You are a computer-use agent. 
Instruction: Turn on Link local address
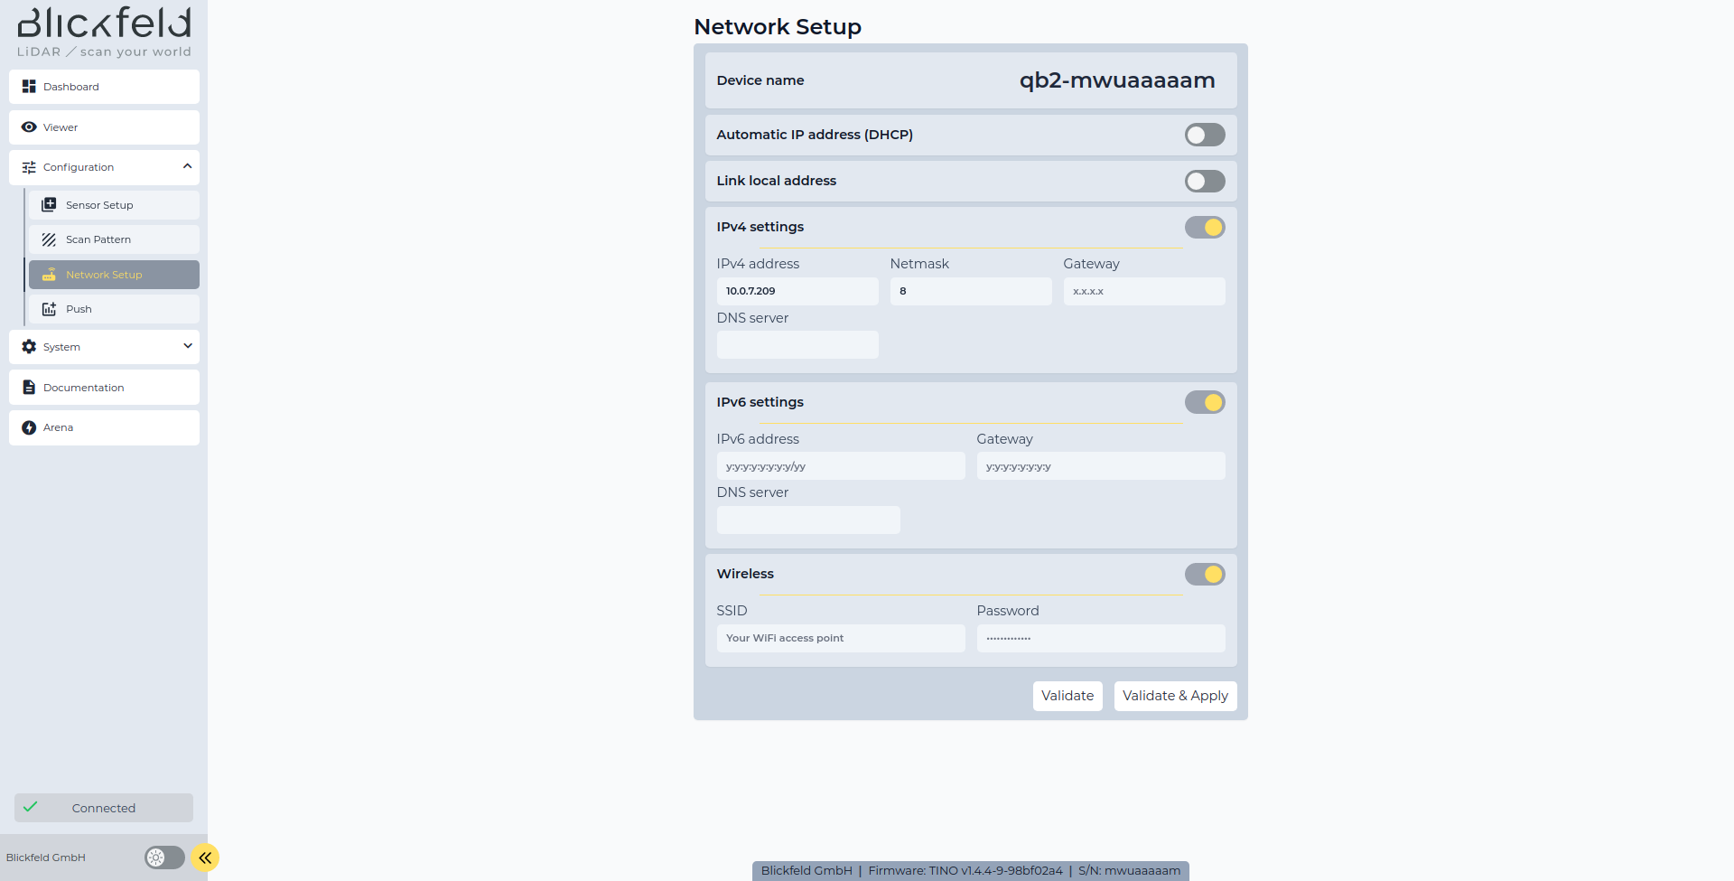click(x=1204, y=181)
